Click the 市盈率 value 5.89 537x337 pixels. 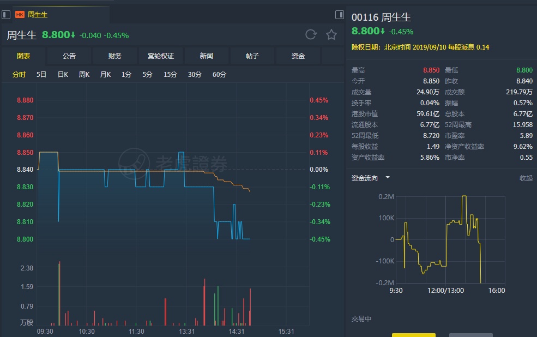click(x=526, y=136)
